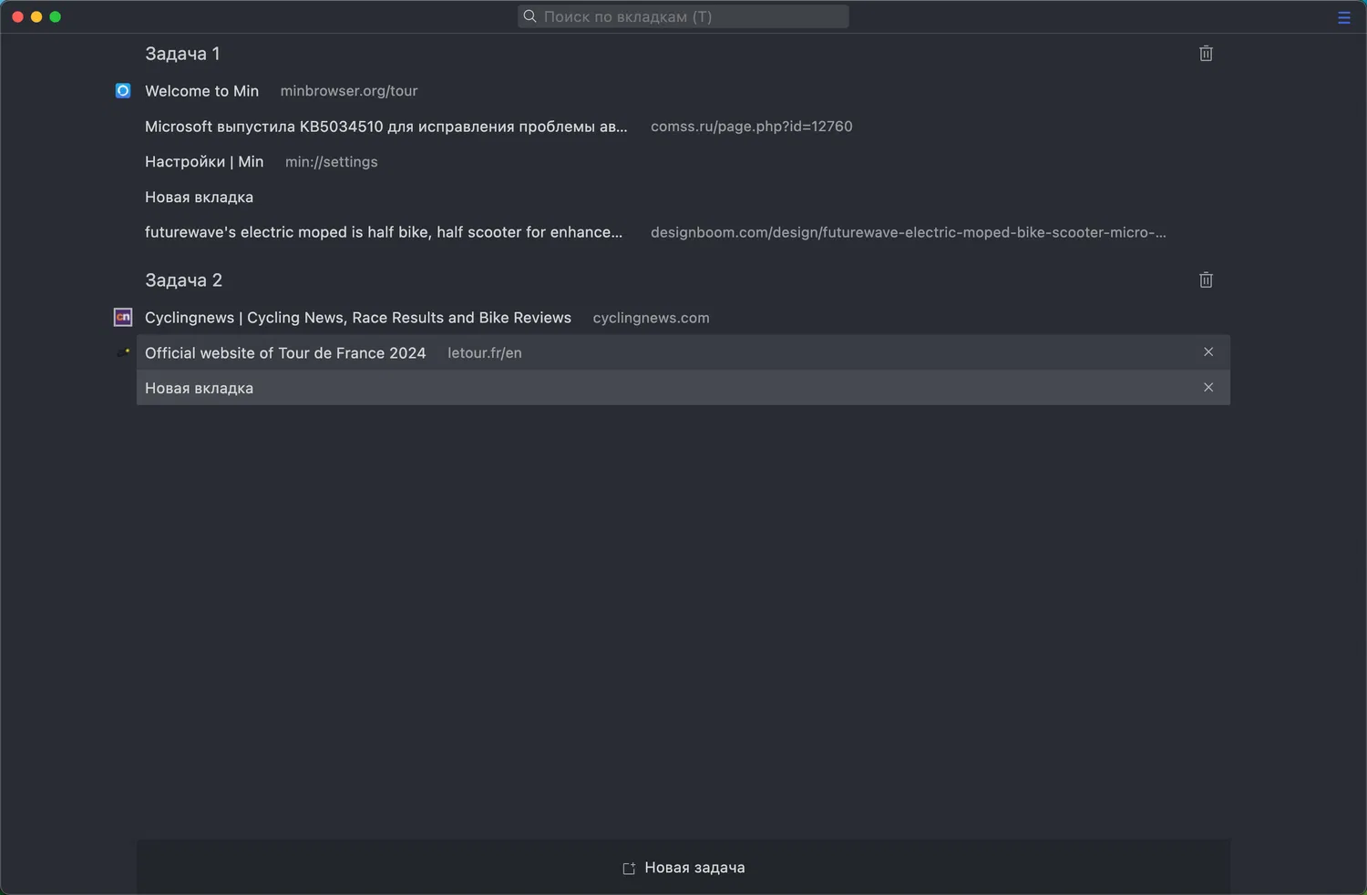
Task: Open Новая вкладка tab in Задача 1
Action: pyautogui.click(x=199, y=198)
